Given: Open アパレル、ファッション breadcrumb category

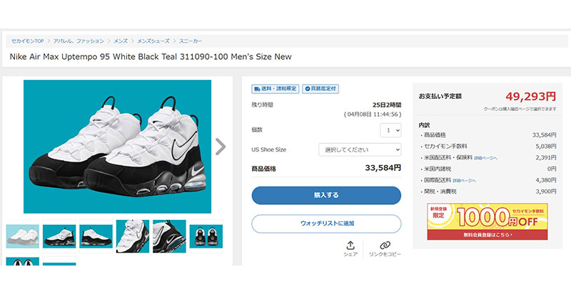Looking at the screenshot, I should (77, 42).
